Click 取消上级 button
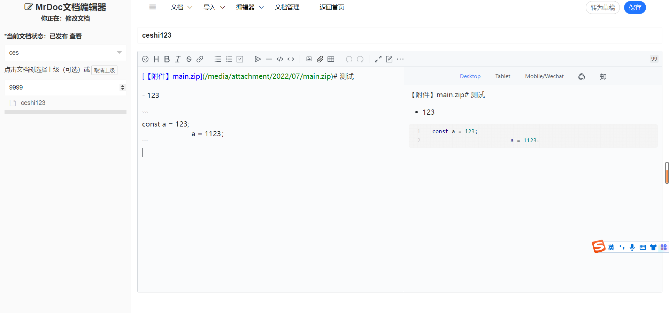The width and height of the screenshot is (669, 313). tap(105, 70)
